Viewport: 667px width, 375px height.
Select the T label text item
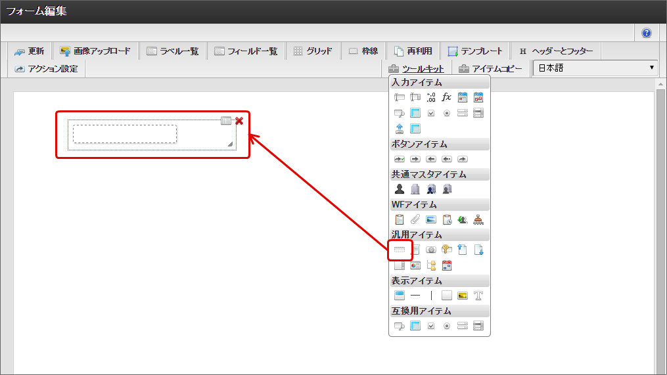tap(478, 296)
